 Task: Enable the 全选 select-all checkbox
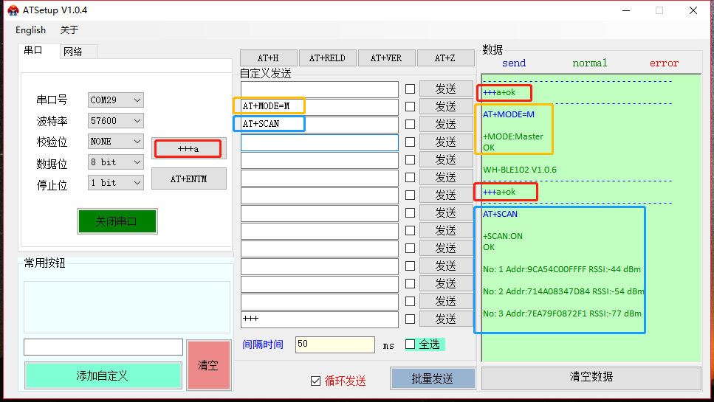tap(411, 344)
